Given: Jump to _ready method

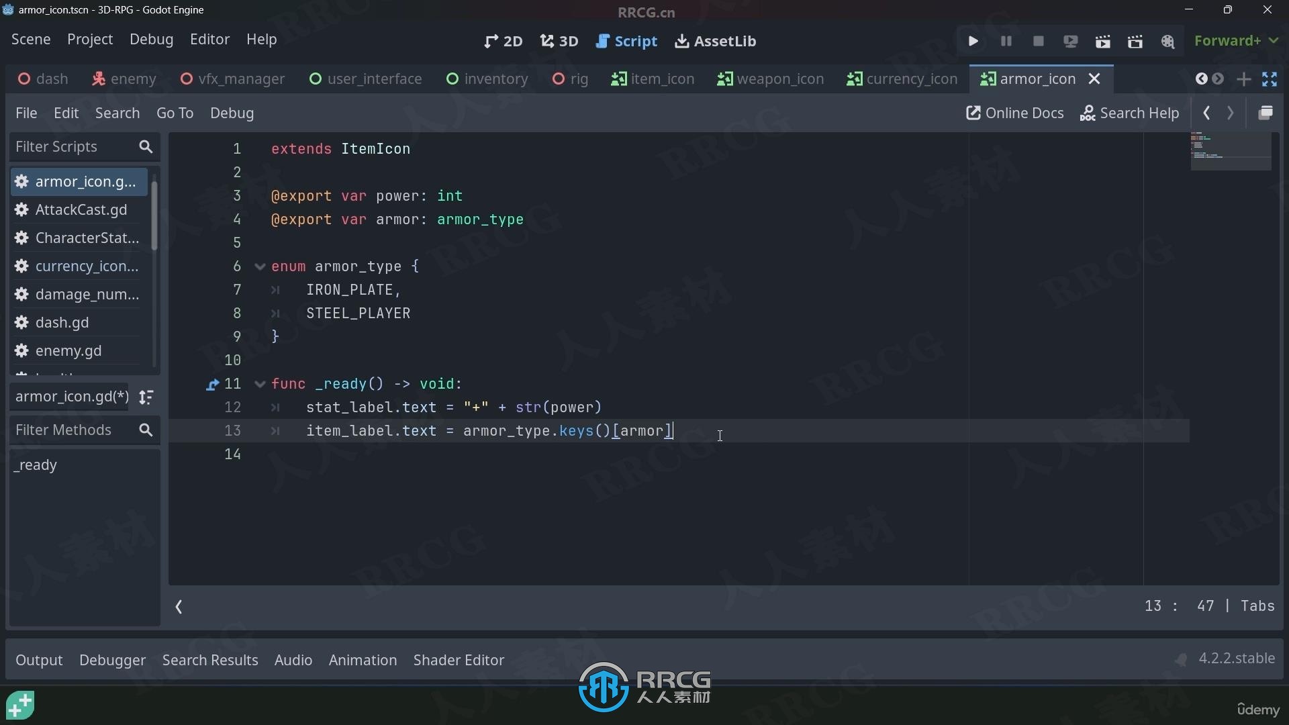Looking at the screenshot, I should click(37, 465).
